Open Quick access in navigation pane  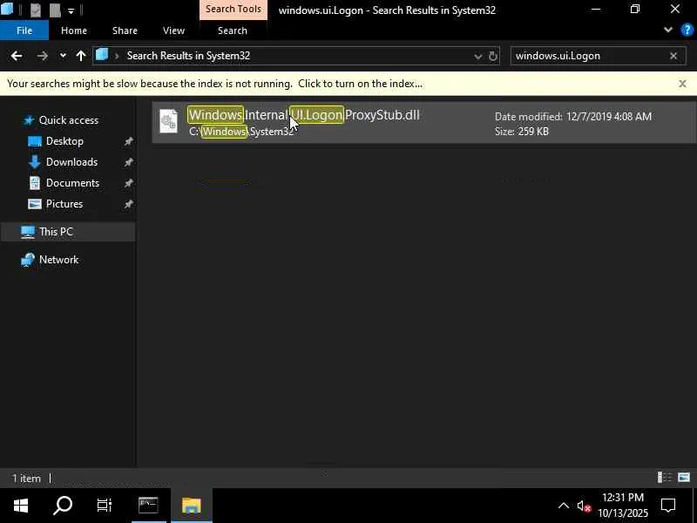pyautogui.click(x=69, y=120)
